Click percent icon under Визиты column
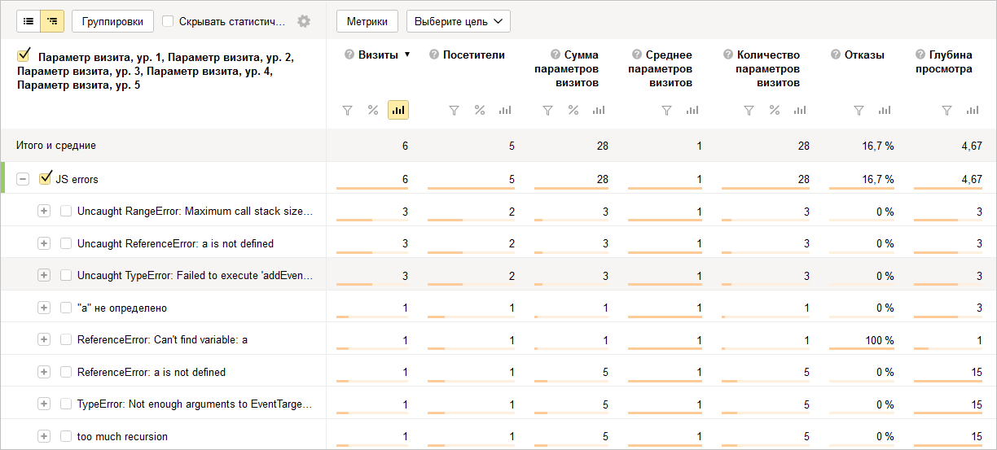The image size is (997, 450). [373, 110]
